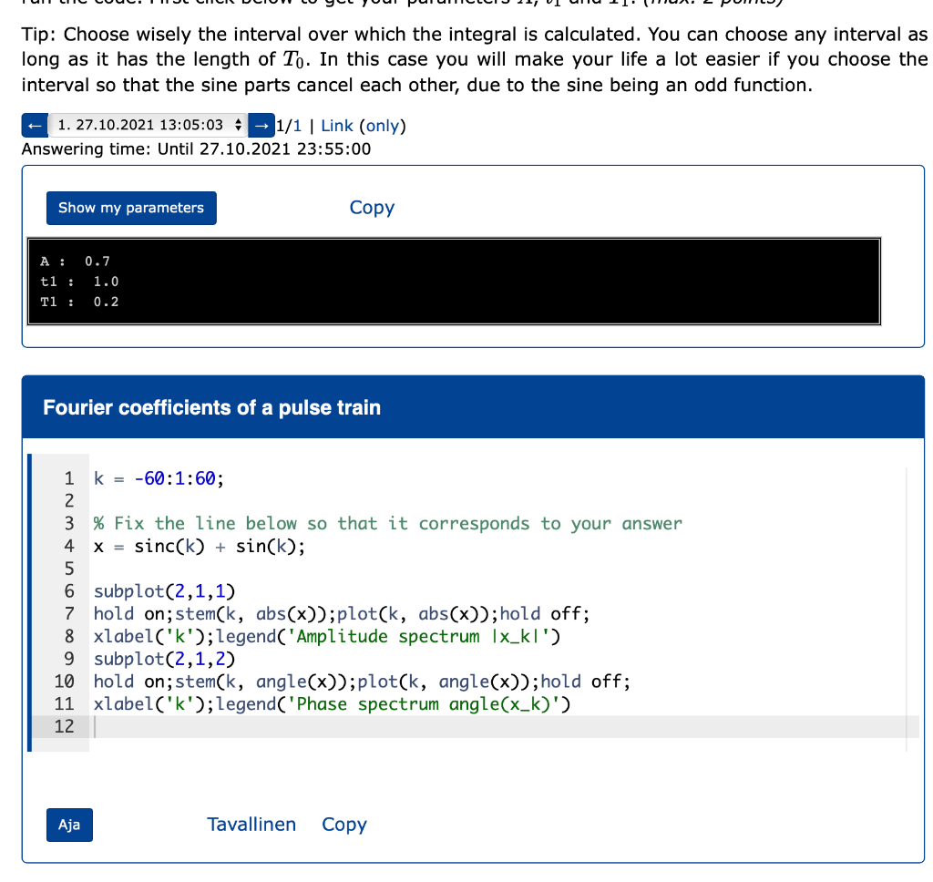The image size is (933, 882).
Task: Click Copy above the parameters output box
Action: point(372,208)
